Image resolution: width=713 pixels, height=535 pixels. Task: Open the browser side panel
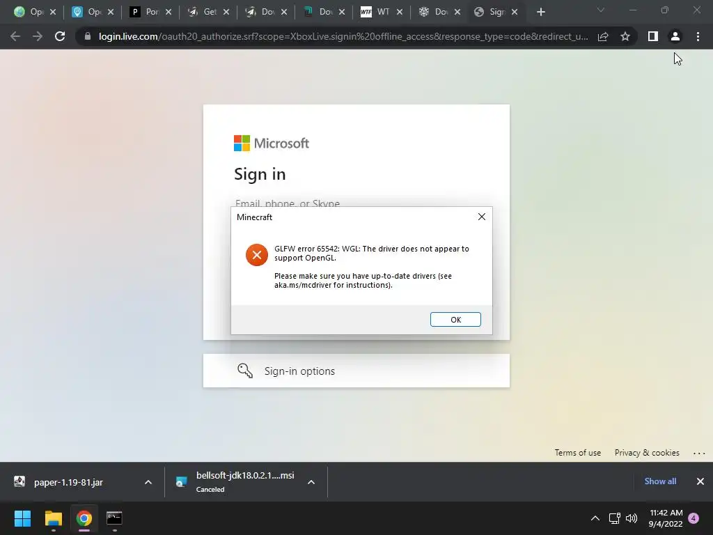click(x=653, y=36)
